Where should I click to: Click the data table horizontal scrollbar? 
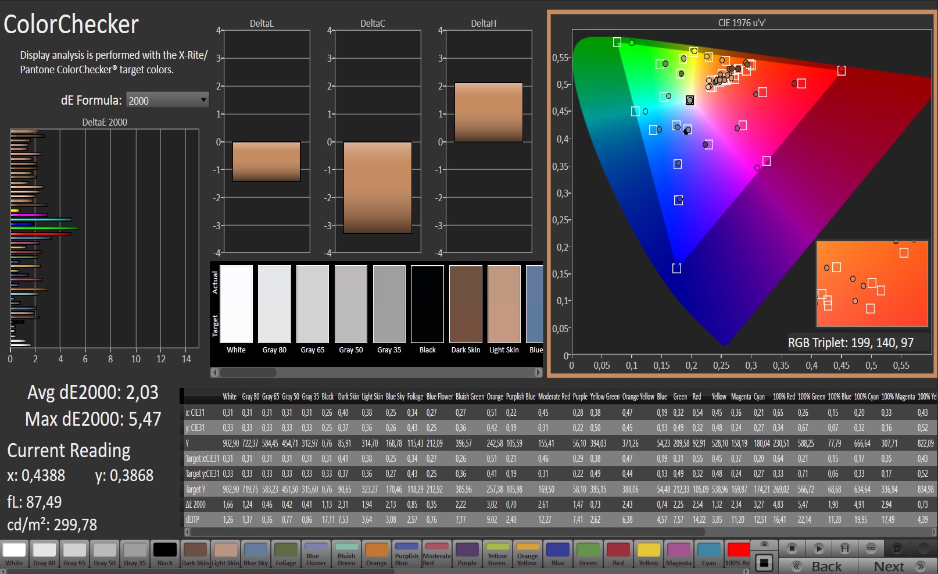pos(447,532)
